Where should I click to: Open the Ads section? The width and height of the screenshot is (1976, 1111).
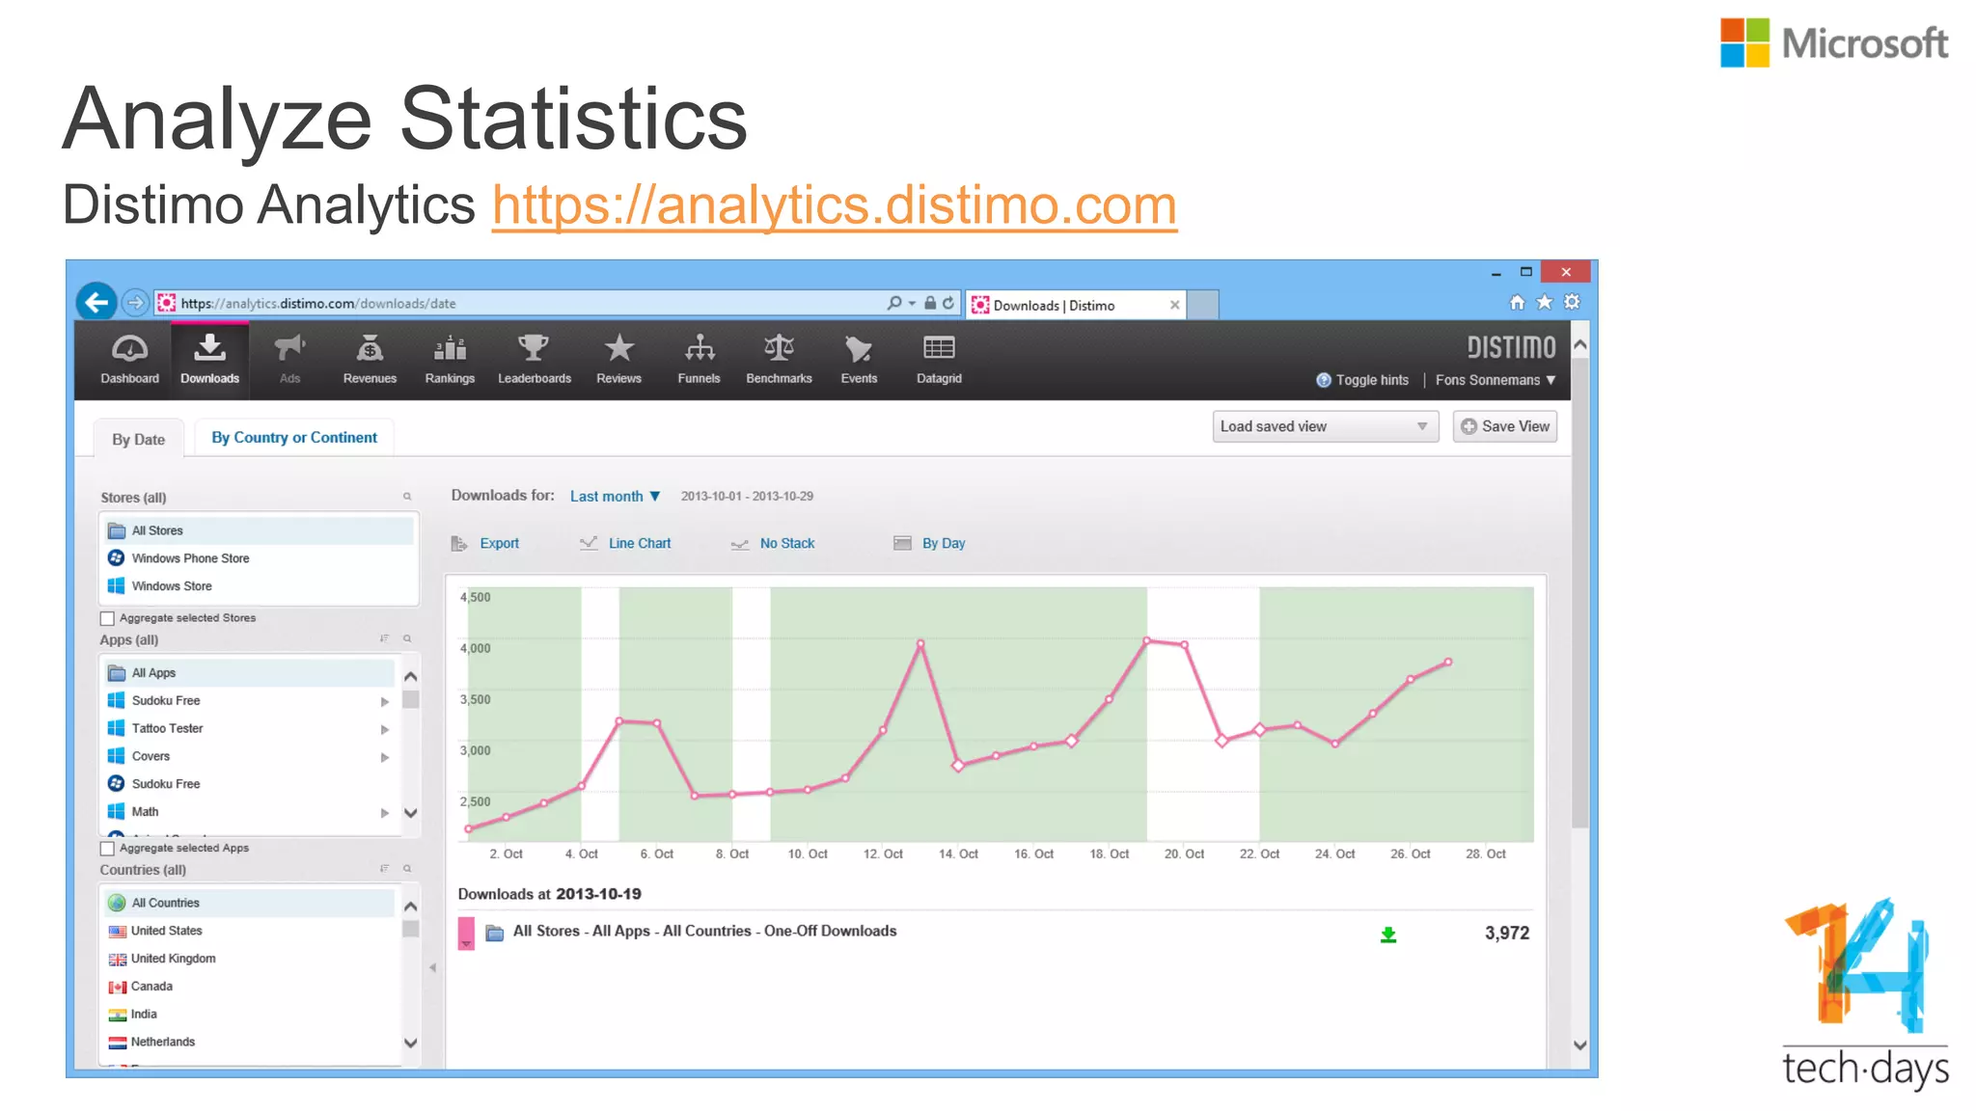pyautogui.click(x=289, y=360)
